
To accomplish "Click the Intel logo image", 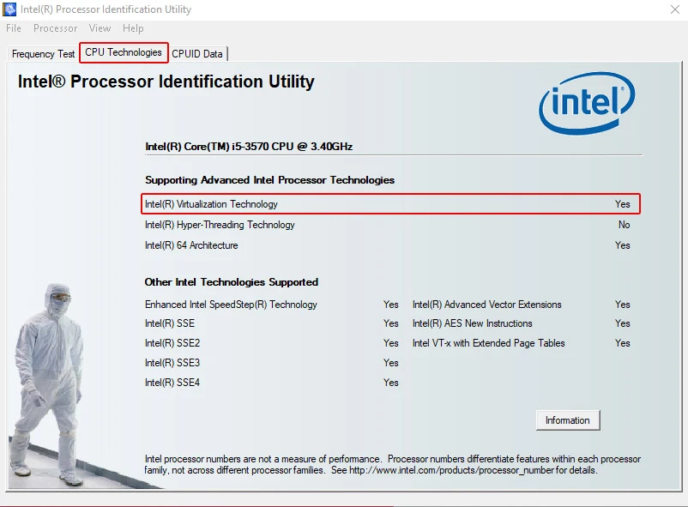I will pyautogui.click(x=588, y=103).
